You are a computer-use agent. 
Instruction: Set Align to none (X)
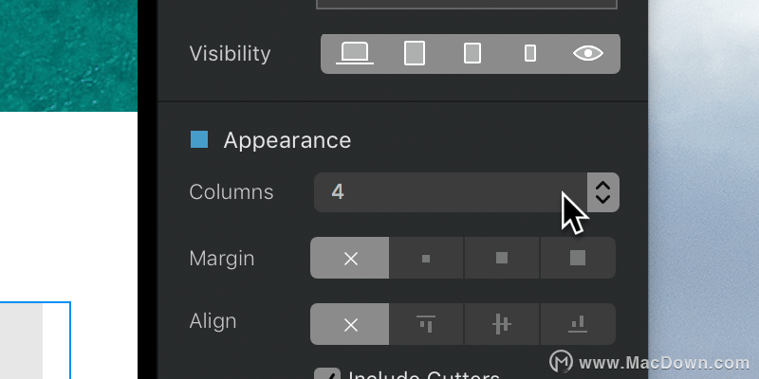[349, 324]
